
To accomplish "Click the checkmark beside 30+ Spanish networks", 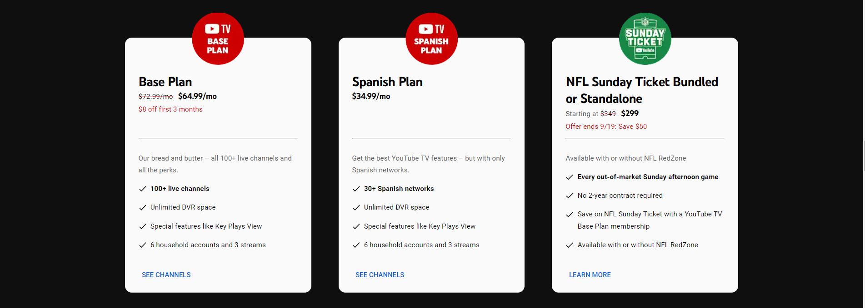I will pyautogui.click(x=355, y=188).
